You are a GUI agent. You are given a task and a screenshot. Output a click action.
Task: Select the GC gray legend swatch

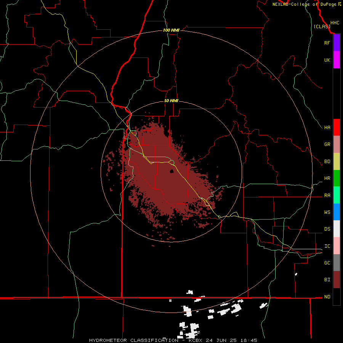pos(337,263)
